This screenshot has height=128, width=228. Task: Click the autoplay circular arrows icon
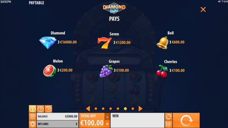168,117
